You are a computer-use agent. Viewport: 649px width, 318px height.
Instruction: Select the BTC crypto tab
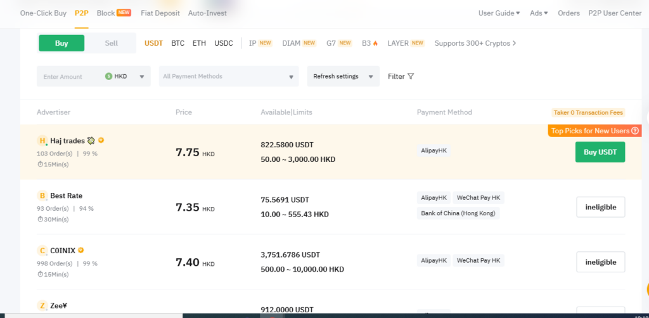[178, 43]
